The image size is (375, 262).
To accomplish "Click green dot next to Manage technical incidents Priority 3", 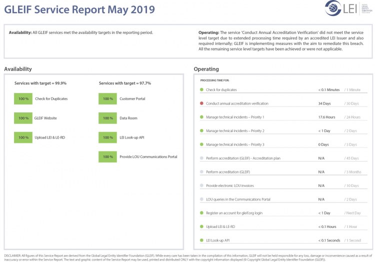I will click(x=201, y=144).
